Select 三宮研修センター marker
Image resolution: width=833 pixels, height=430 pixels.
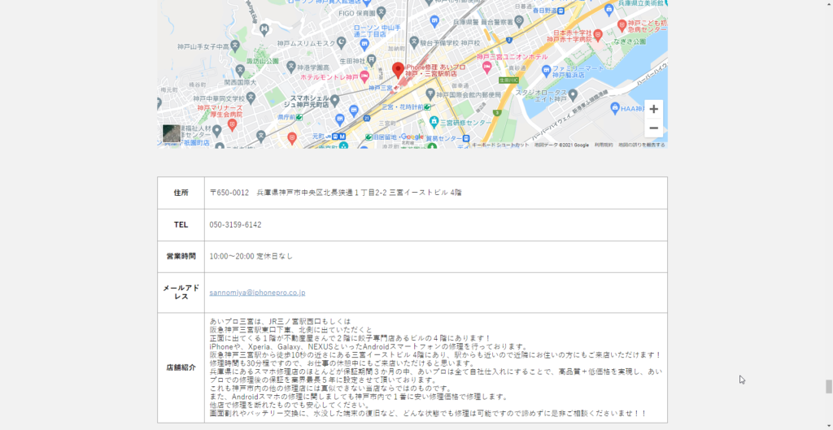click(434, 122)
